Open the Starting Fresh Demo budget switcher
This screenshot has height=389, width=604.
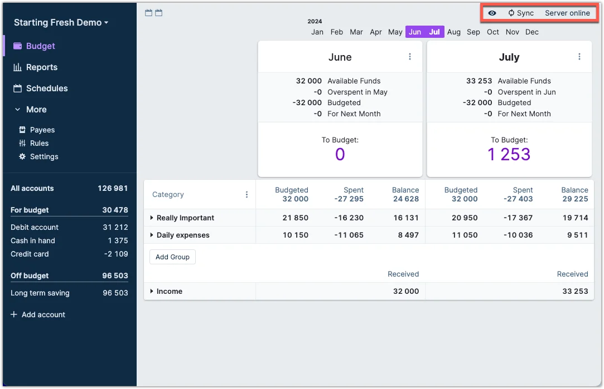click(61, 22)
